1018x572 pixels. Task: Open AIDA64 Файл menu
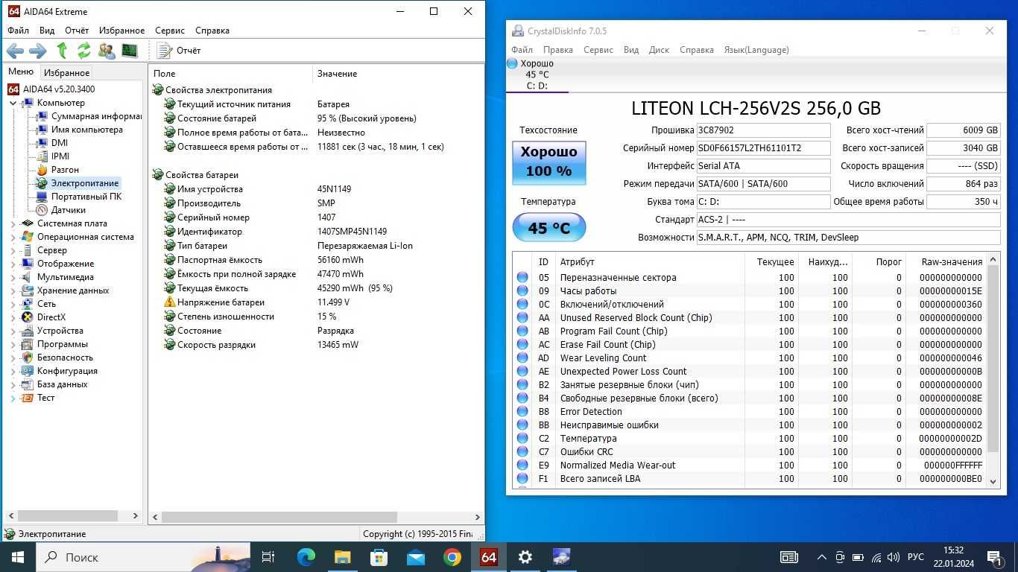pos(19,31)
